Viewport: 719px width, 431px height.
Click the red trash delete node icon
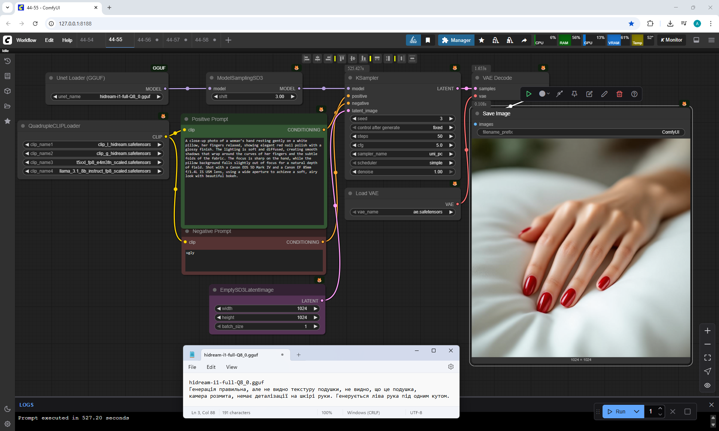(x=619, y=94)
